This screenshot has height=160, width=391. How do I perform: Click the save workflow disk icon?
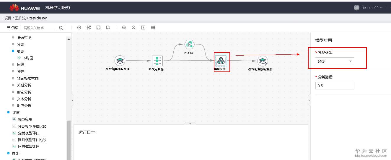(99, 28)
